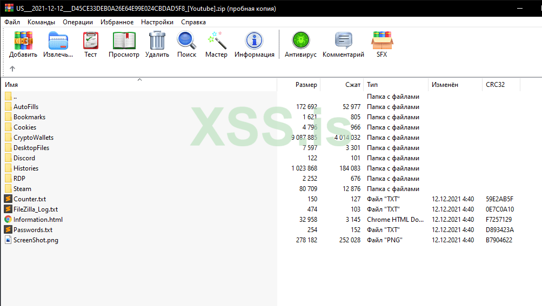Select the ScreenShot.png file name
Image resolution: width=542 pixels, height=306 pixels.
coord(36,240)
